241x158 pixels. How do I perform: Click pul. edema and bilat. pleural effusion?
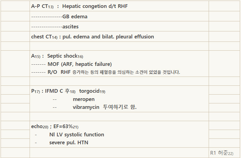[x=108, y=37]
